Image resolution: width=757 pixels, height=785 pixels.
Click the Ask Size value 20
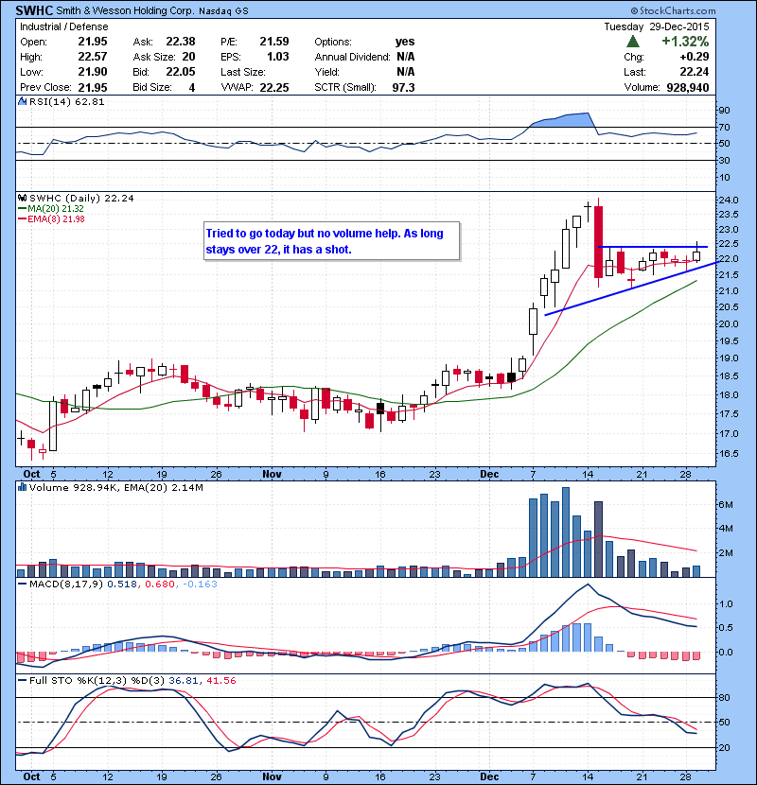tap(188, 57)
